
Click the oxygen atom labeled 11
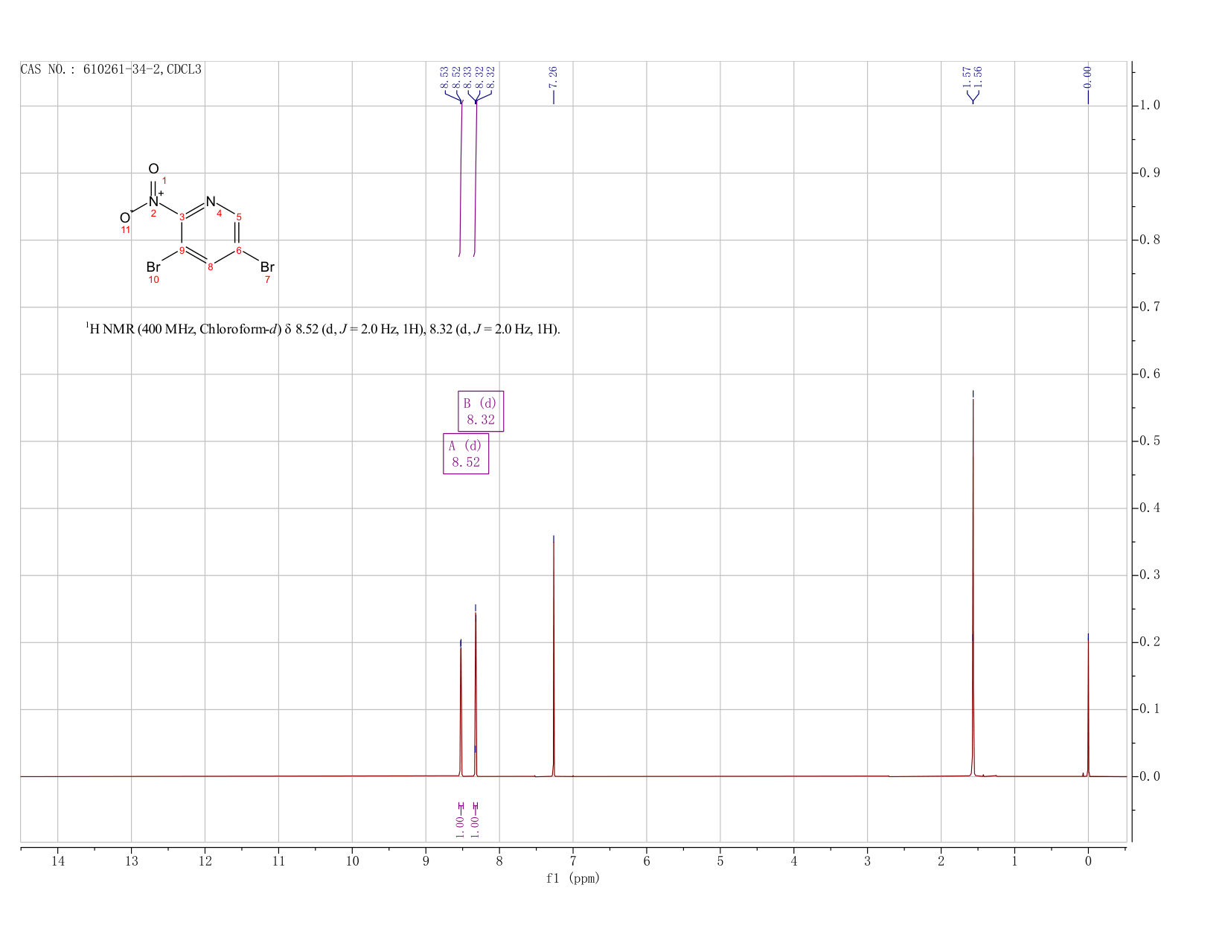(125, 217)
